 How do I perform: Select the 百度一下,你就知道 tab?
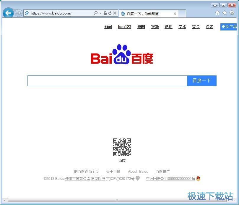(149, 14)
